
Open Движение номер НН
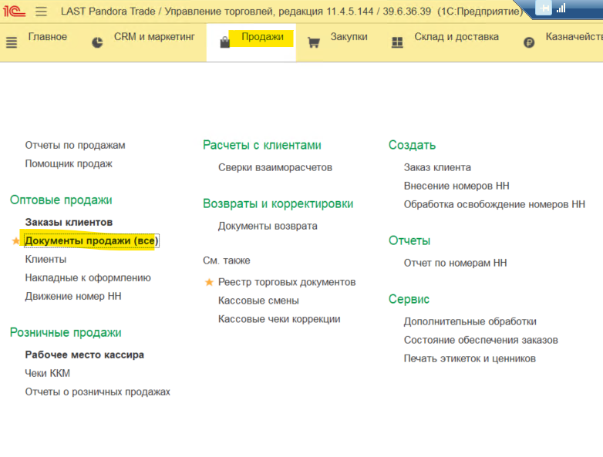coord(73,297)
